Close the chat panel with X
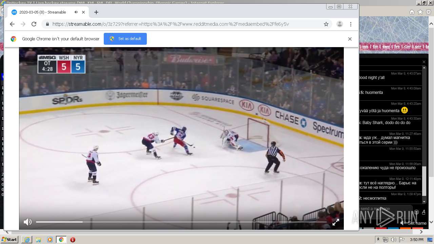The width and height of the screenshot is (434, 244). pyautogui.click(x=424, y=62)
